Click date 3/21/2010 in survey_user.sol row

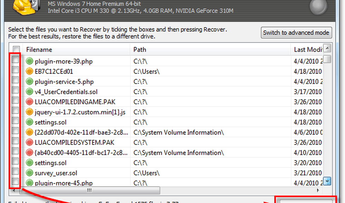(x=308, y=173)
